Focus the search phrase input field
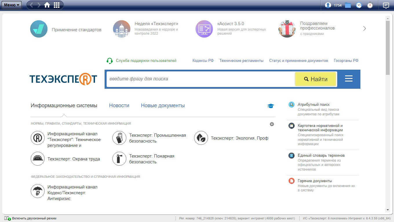The image size is (394, 222). click(200, 79)
